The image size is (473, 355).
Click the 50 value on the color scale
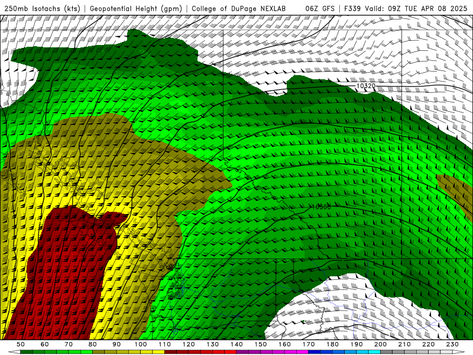tap(21, 344)
